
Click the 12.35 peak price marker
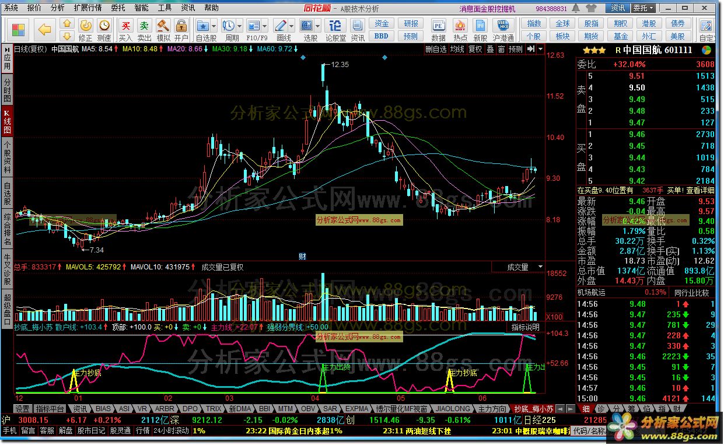click(340, 65)
